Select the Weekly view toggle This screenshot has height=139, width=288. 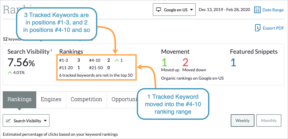(242, 121)
